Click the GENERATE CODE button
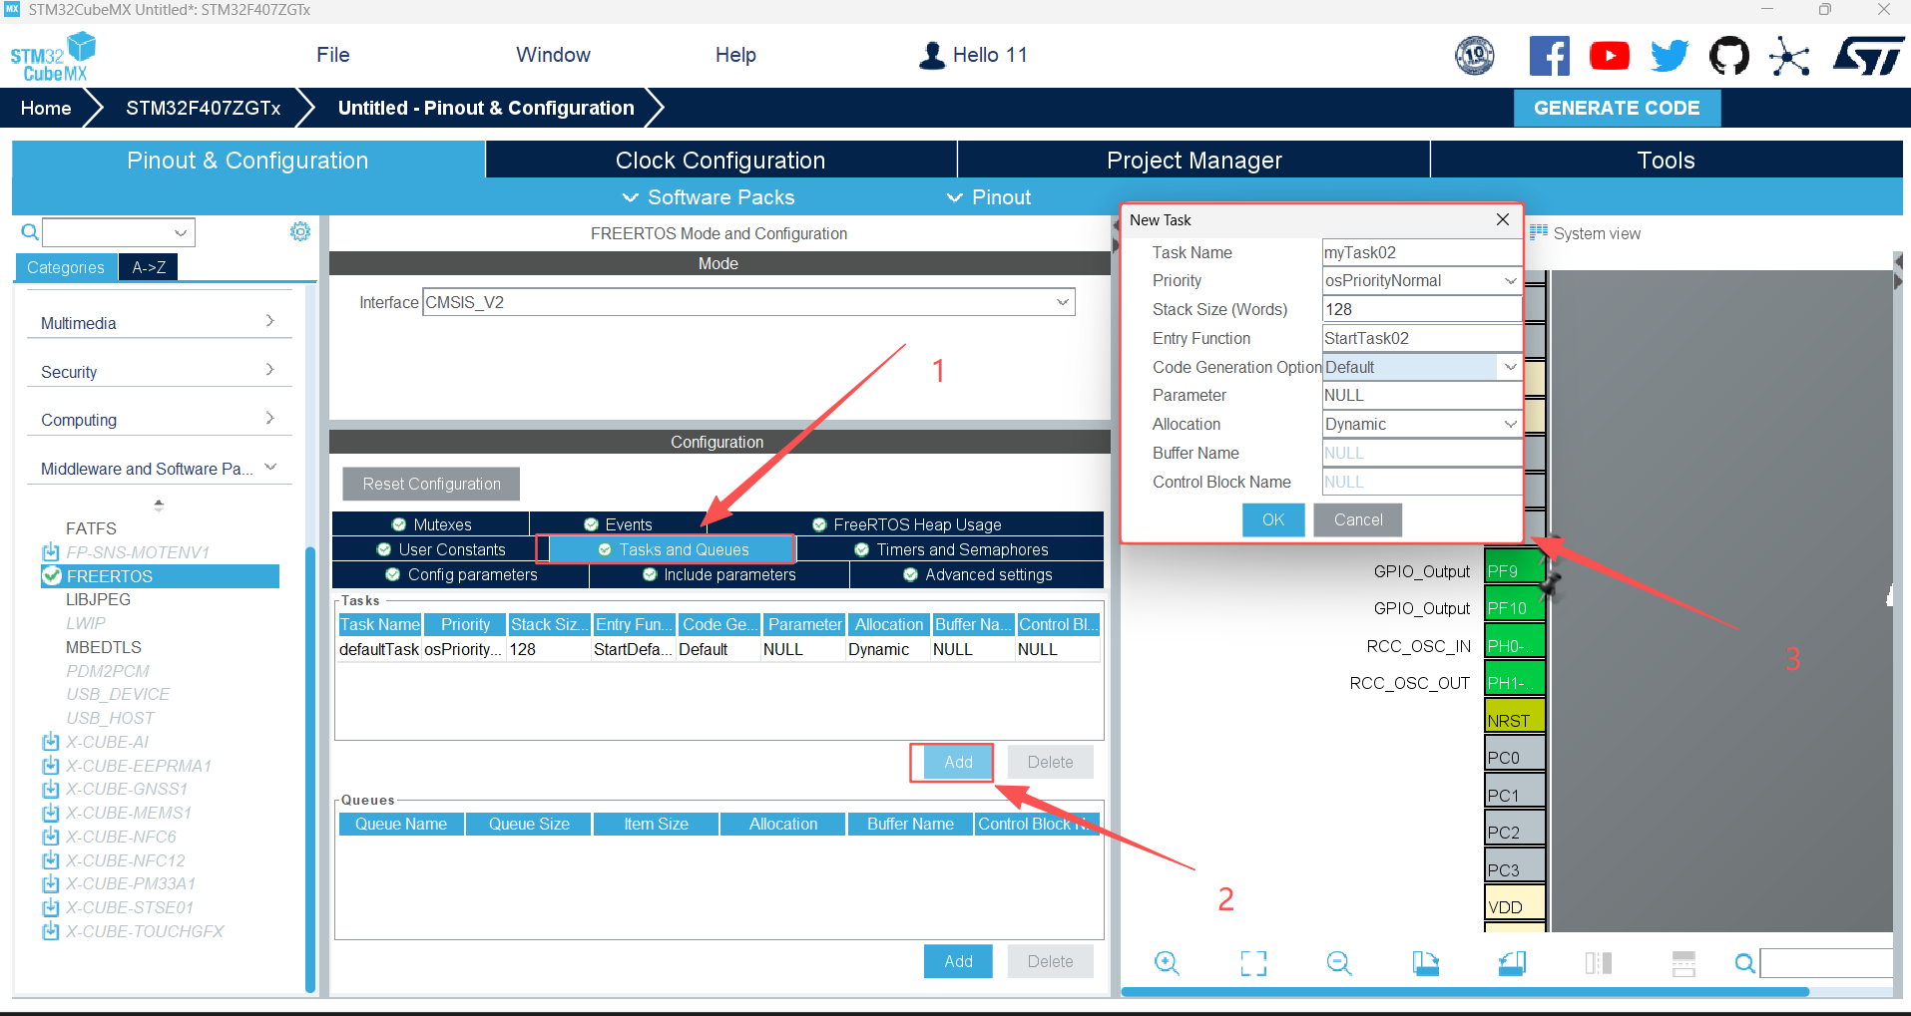The width and height of the screenshot is (1911, 1016). coord(1617,108)
